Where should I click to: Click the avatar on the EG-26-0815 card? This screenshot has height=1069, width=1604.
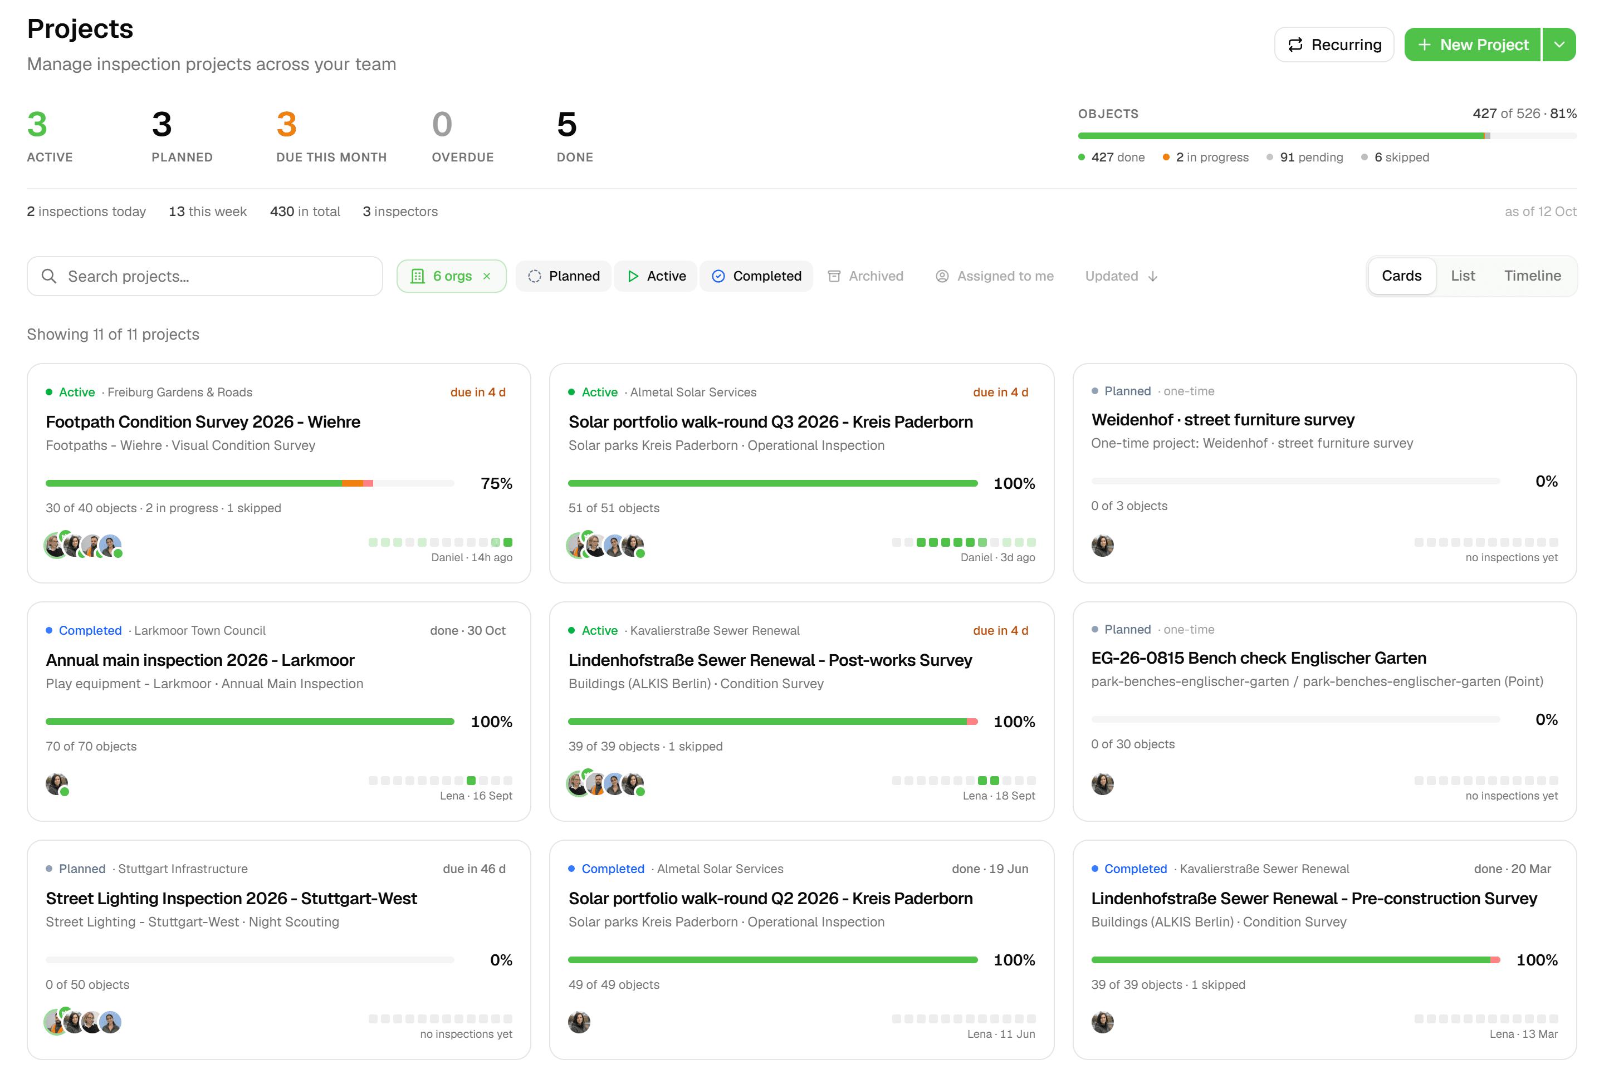click(1102, 784)
